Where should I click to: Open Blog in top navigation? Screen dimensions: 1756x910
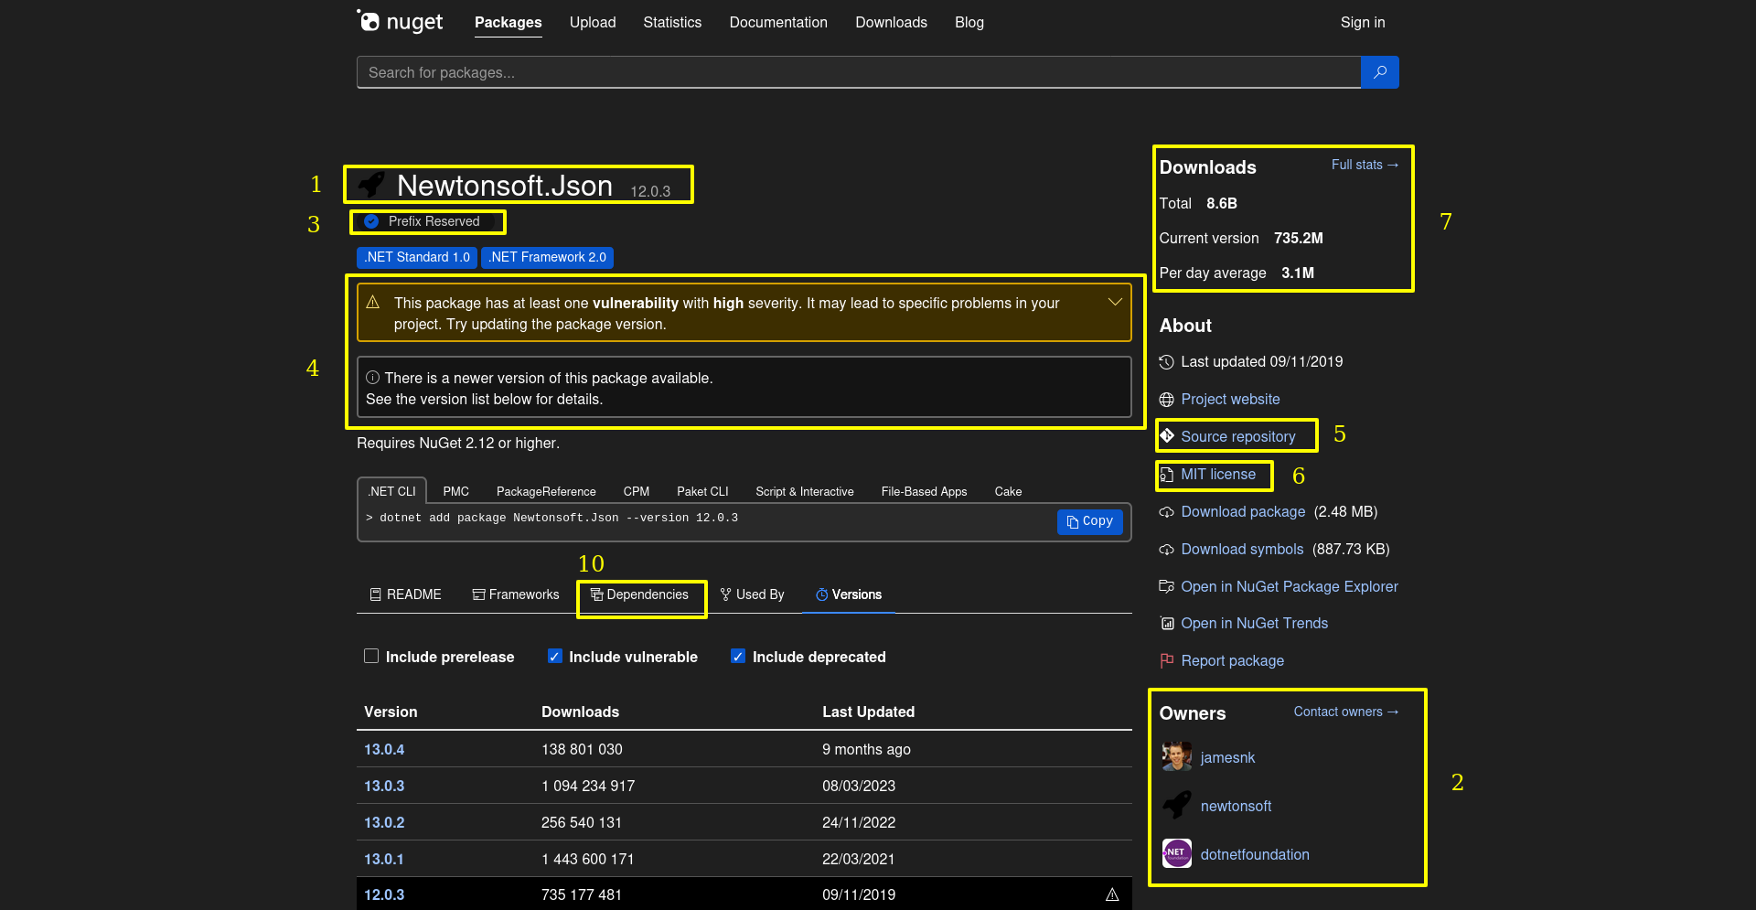pos(969,22)
